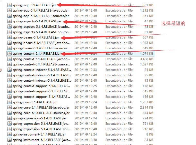Click Executable Jar File type in 619 KB row
The width and height of the screenshot is (196, 145).
click(119, 48)
